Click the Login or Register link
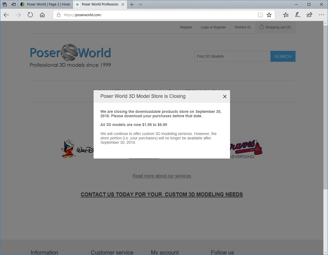The height and width of the screenshot is (255, 328). (x=213, y=27)
